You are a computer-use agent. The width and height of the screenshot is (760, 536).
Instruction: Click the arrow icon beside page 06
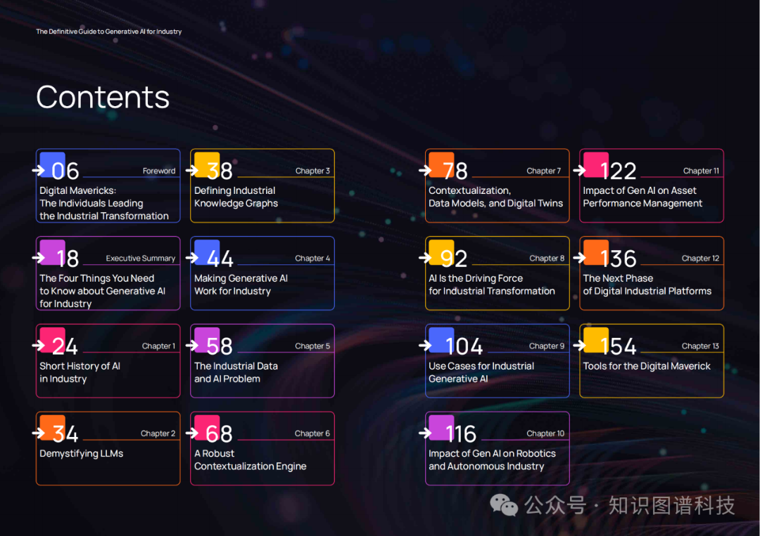(x=38, y=170)
